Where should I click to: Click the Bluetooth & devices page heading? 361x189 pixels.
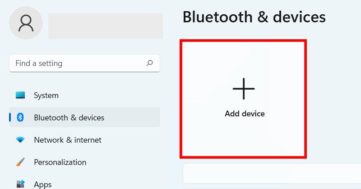pyautogui.click(x=254, y=17)
